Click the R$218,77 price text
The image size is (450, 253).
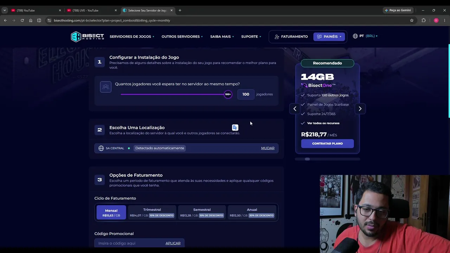click(x=314, y=135)
